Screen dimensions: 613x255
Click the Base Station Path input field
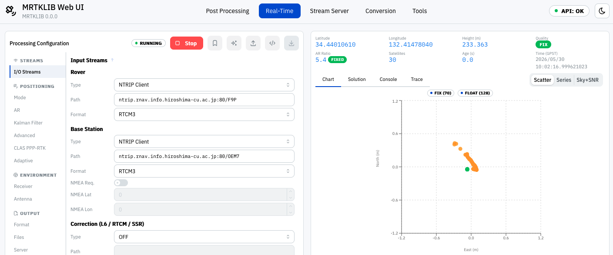pos(204,156)
